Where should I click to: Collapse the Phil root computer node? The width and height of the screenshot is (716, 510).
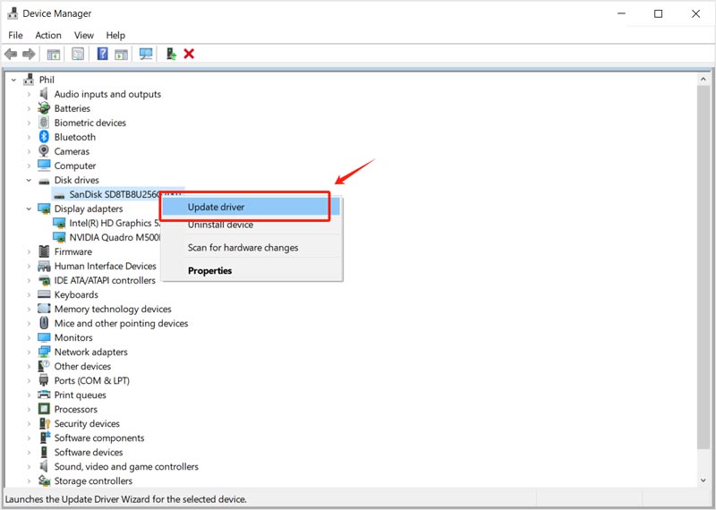13,80
